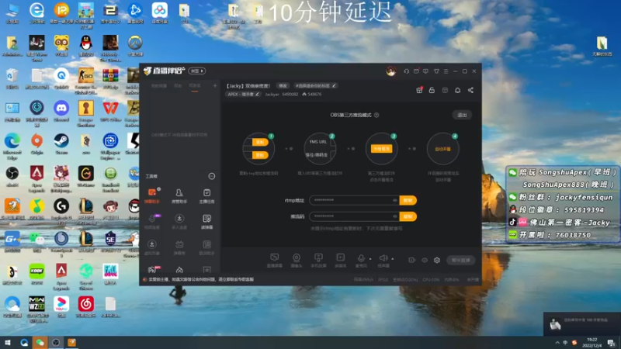Open the settings gear in bottom bar
This screenshot has width=621, height=349.
[437, 260]
